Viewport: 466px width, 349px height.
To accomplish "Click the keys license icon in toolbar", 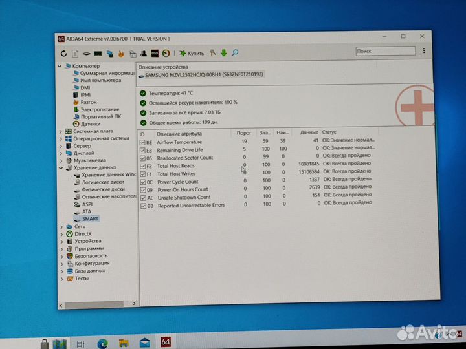I will coord(212,53).
